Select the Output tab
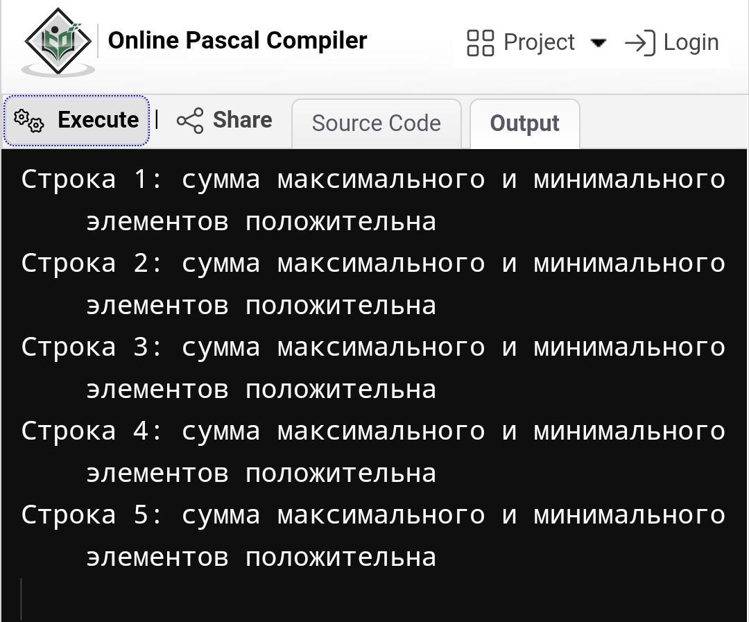The height and width of the screenshot is (622, 749). point(524,123)
